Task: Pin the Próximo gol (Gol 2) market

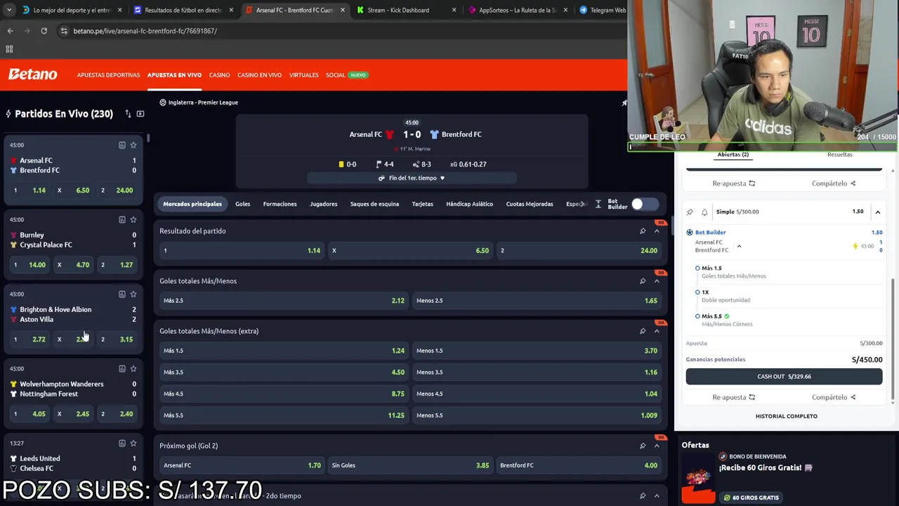Action: click(x=643, y=446)
